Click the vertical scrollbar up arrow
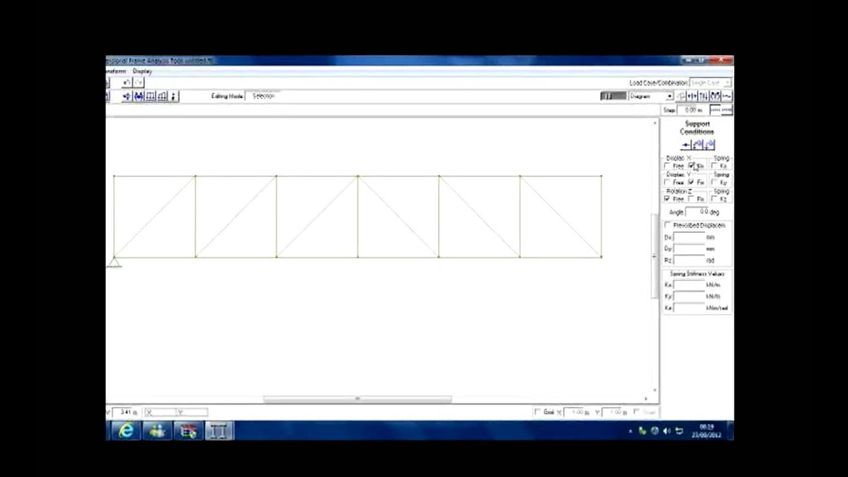 pos(655,123)
